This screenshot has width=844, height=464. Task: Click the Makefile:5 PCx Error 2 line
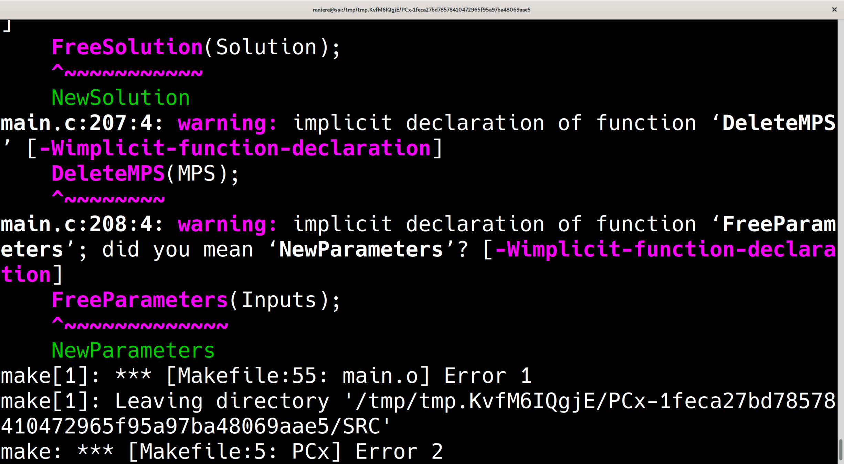tap(221, 452)
